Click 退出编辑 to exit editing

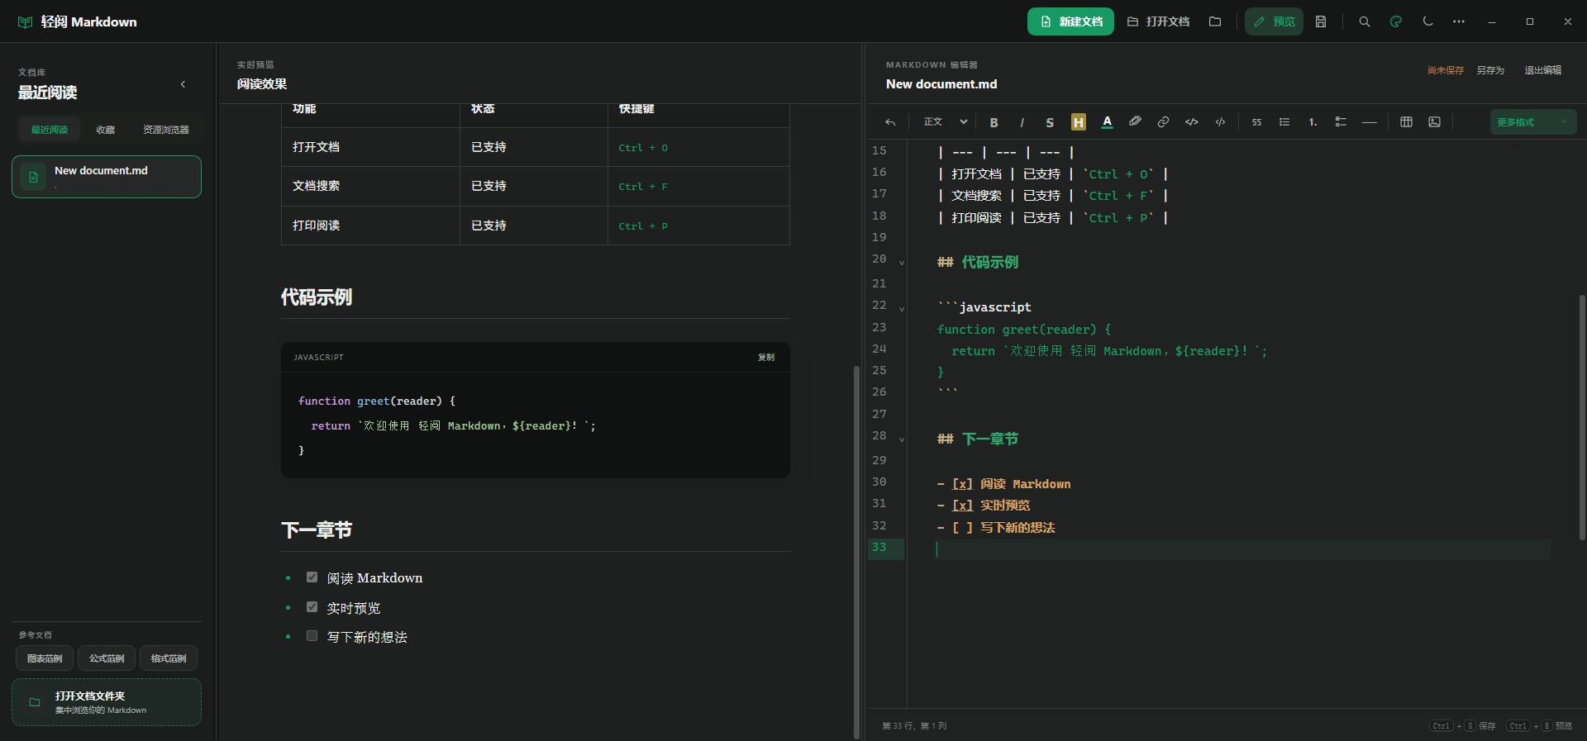tap(1542, 71)
